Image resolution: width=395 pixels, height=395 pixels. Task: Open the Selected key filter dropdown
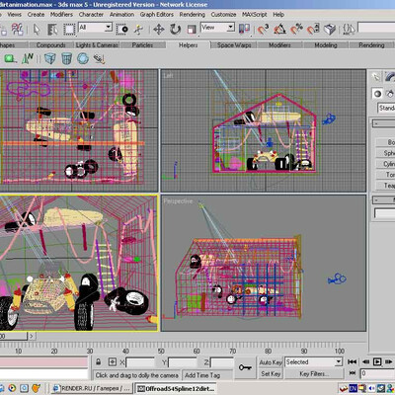(x=314, y=362)
